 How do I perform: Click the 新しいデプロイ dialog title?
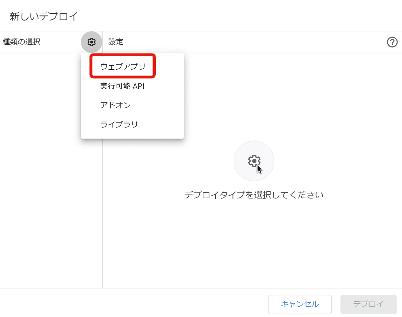[44, 16]
